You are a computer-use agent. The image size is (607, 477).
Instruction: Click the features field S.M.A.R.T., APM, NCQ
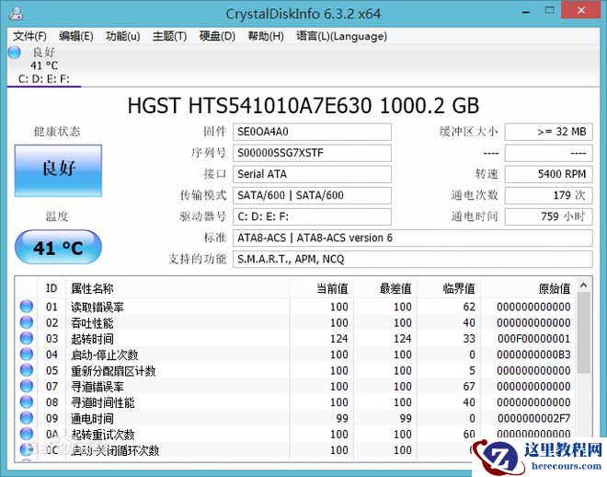pos(413,260)
